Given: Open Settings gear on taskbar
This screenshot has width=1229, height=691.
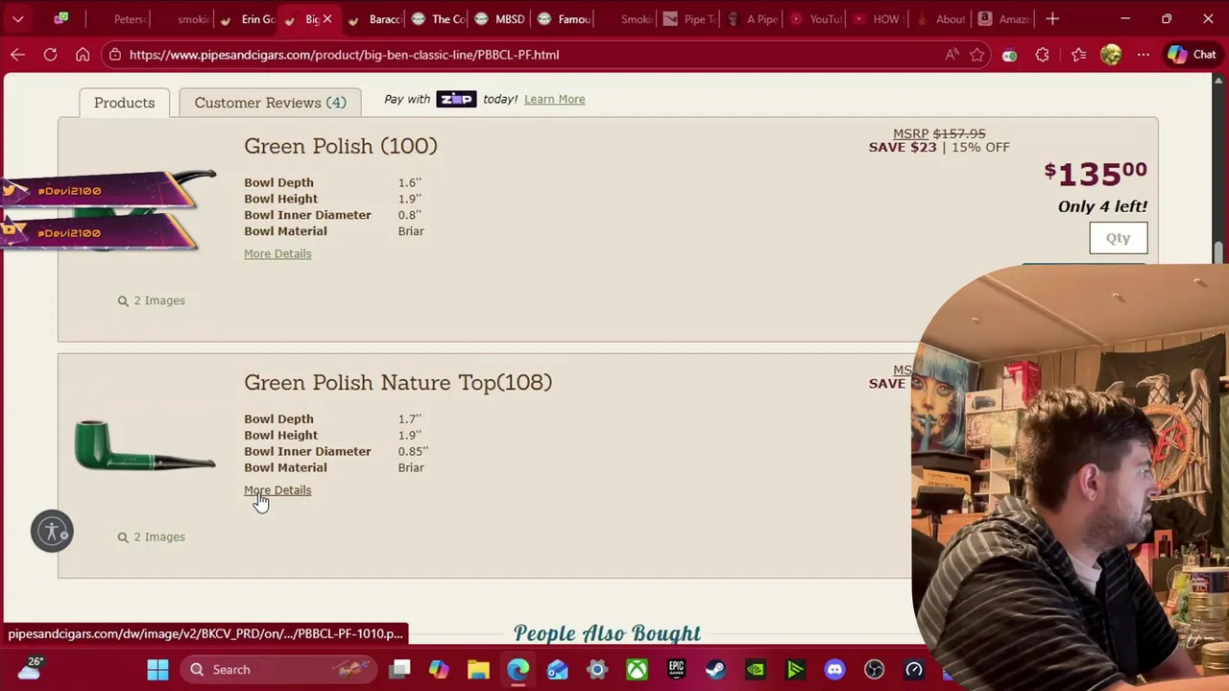Looking at the screenshot, I should point(597,670).
